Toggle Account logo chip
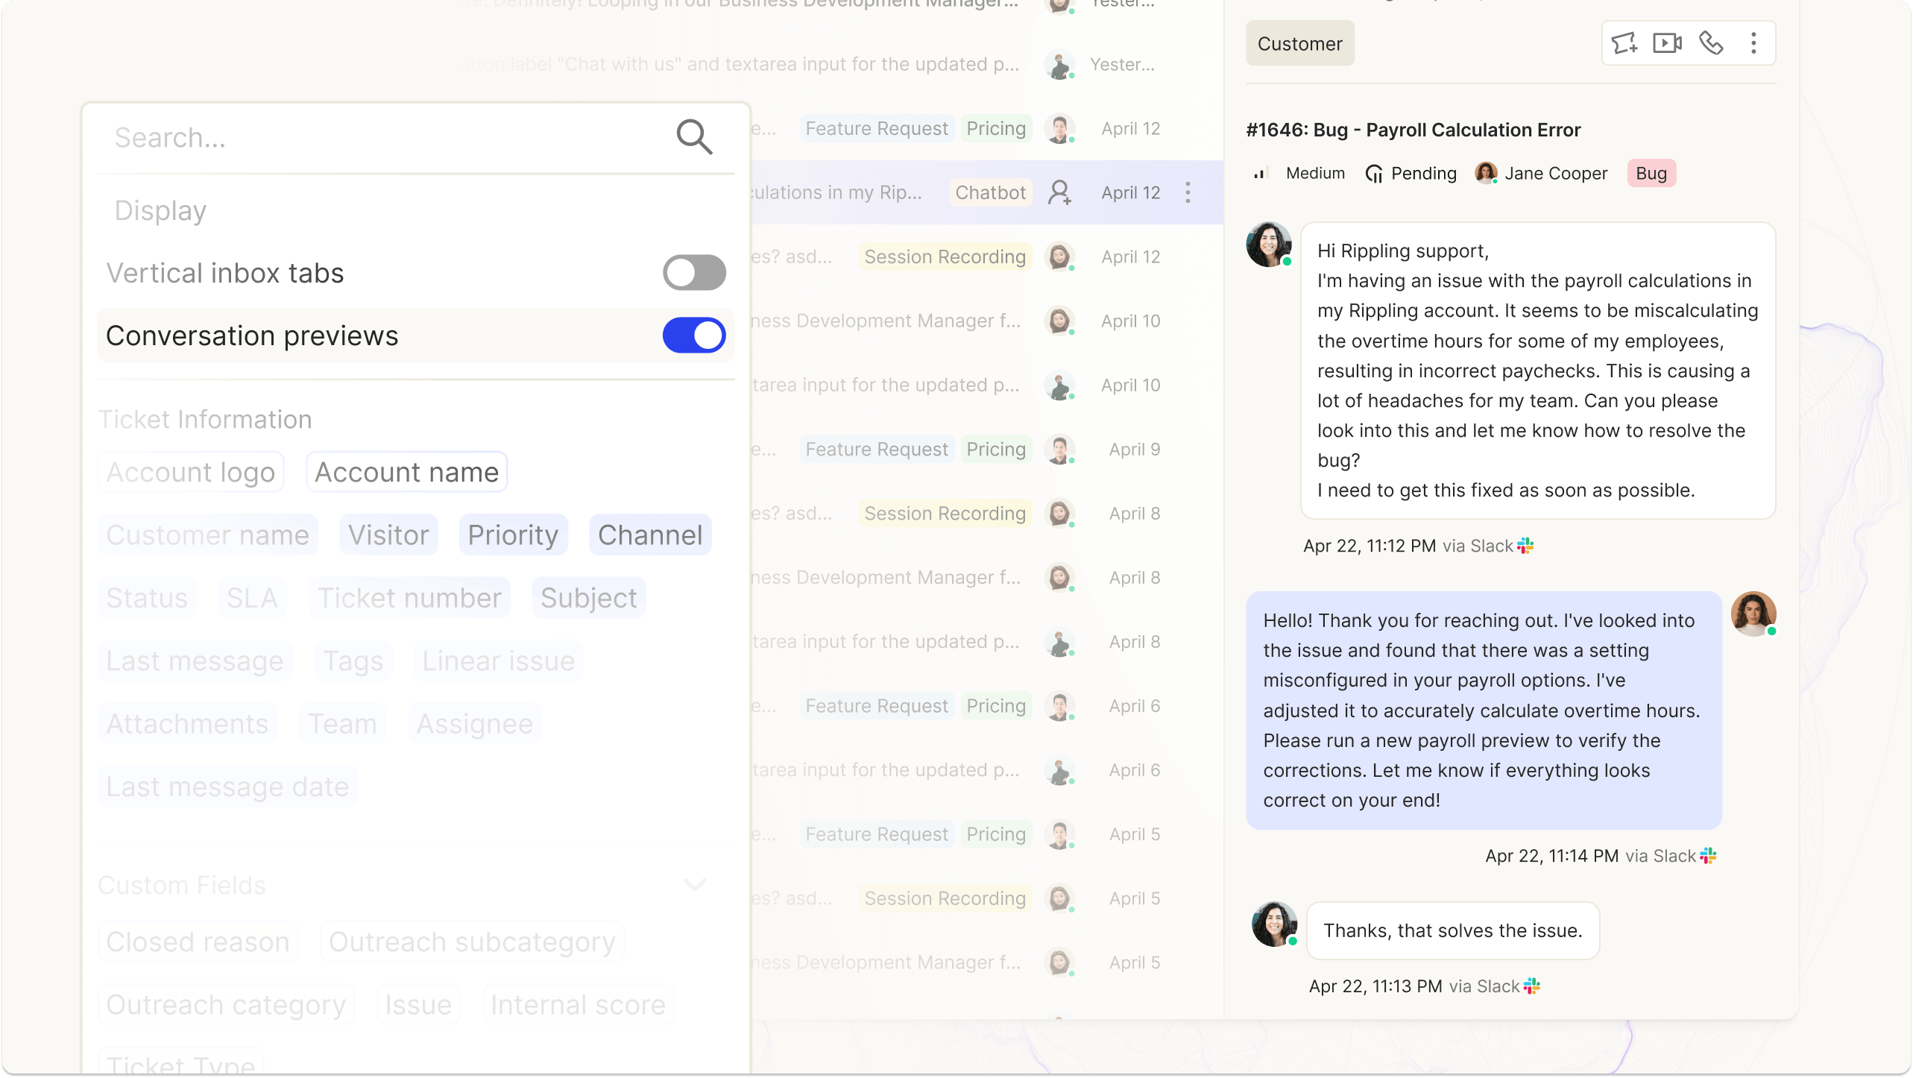Screen dimensions: 1913x1078 coord(191,472)
